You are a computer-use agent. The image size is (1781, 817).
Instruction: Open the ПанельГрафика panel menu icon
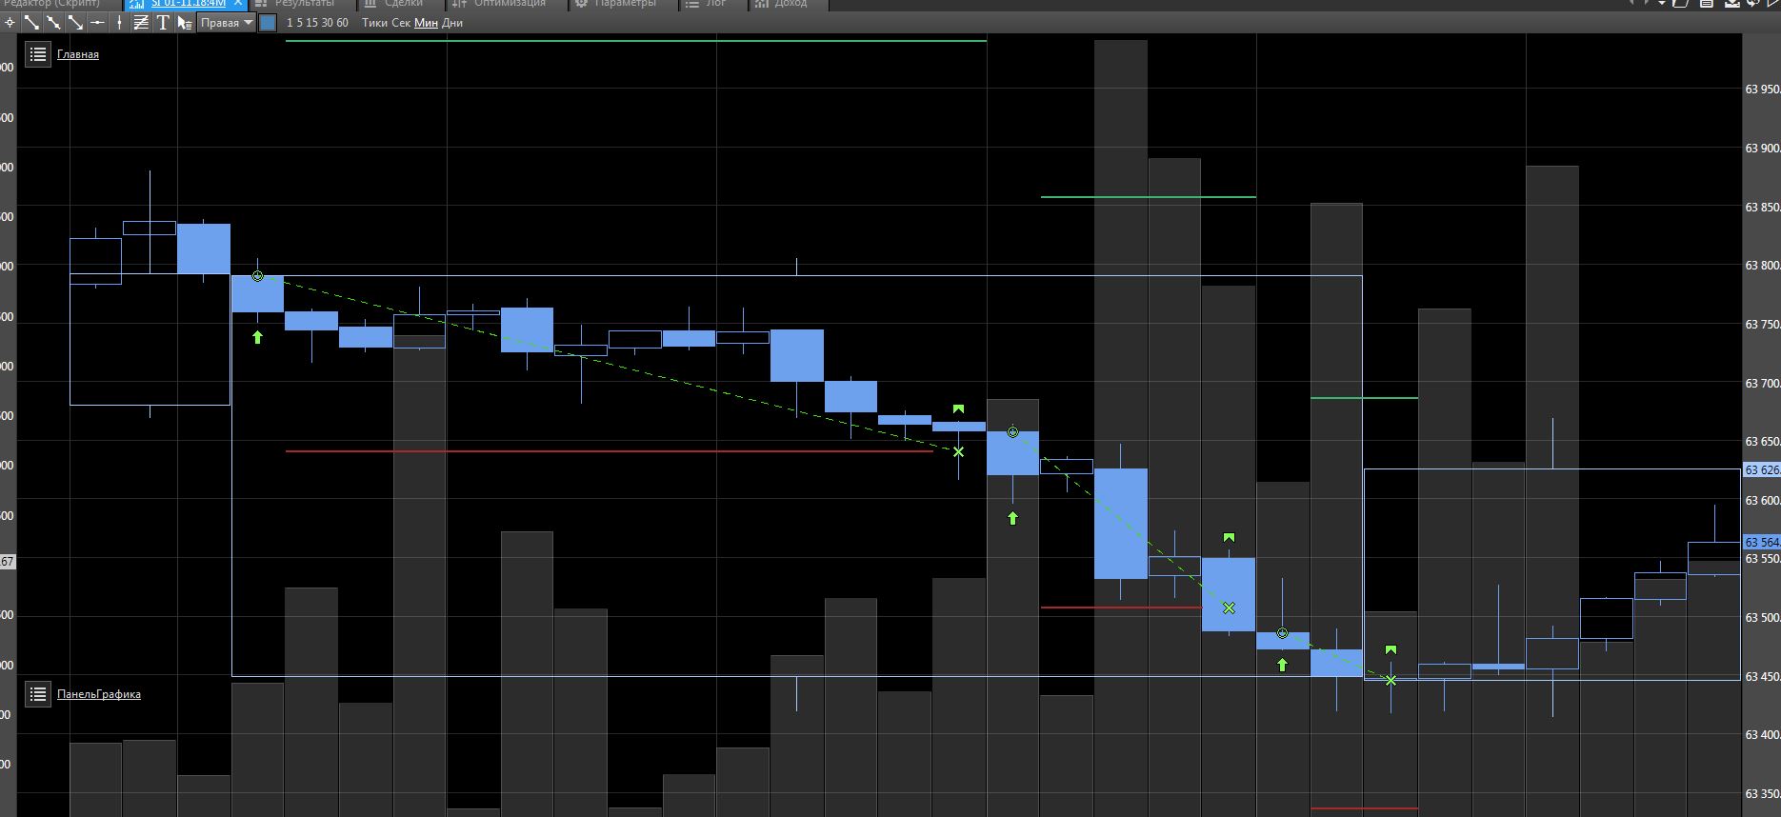tap(38, 694)
